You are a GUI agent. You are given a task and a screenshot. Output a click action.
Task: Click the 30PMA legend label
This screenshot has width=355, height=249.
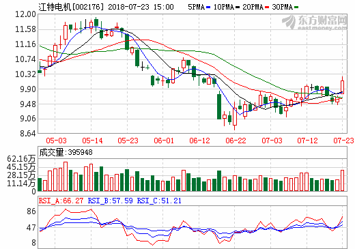[282, 7]
